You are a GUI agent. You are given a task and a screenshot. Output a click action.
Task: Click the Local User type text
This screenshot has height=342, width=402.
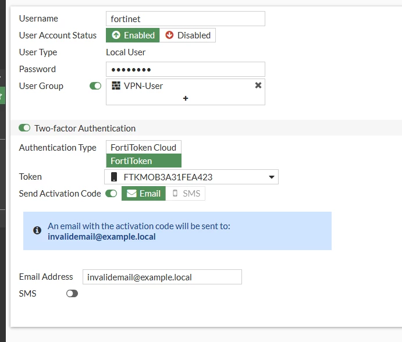(x=126, y=52)
